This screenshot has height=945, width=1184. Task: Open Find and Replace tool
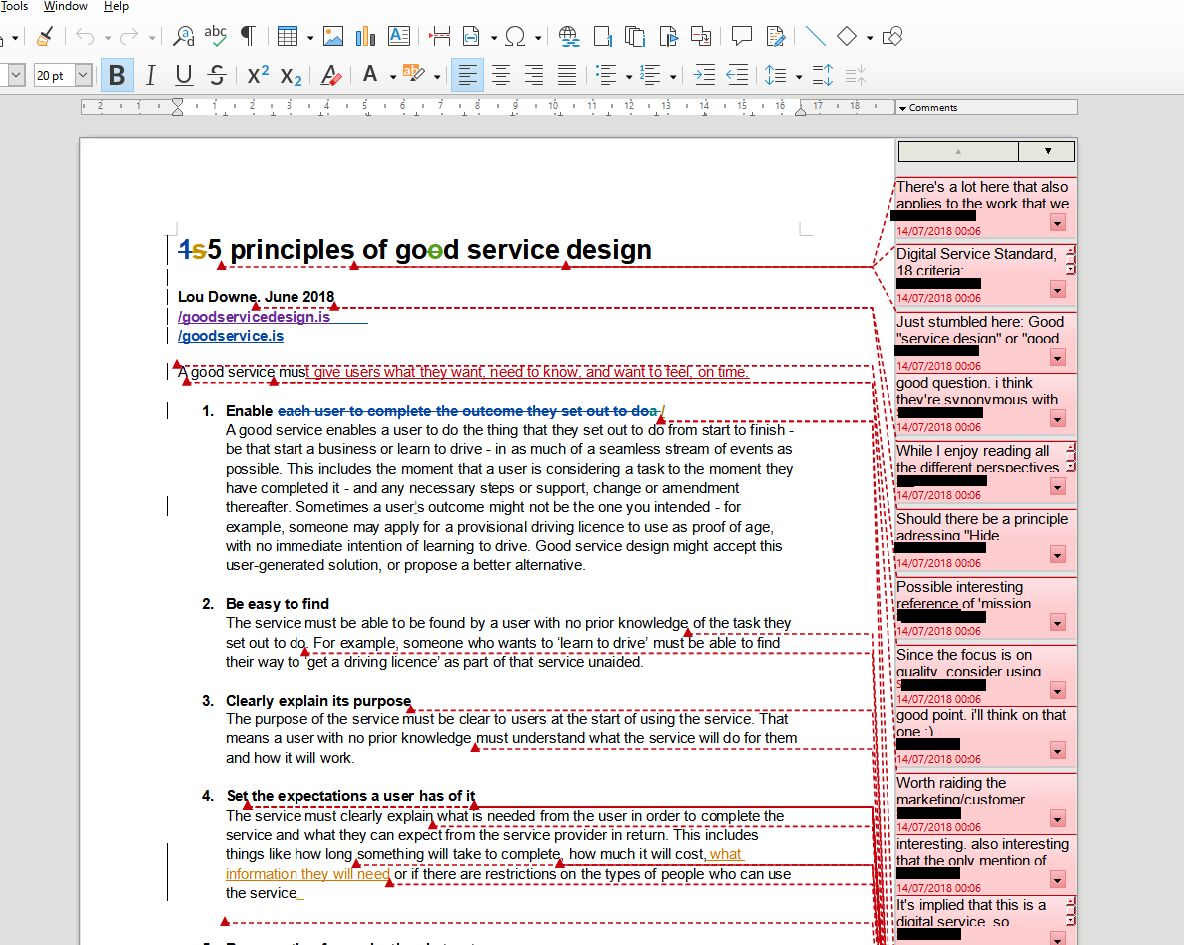pyautogui.click(x=184, y=37)
